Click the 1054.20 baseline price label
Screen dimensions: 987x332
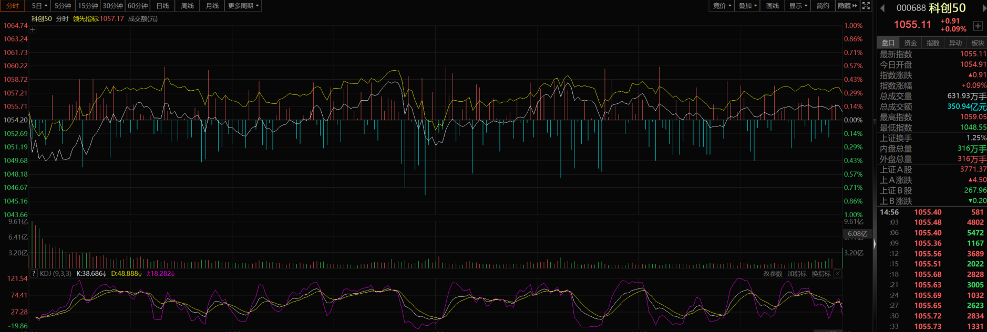tap(15, 120)
